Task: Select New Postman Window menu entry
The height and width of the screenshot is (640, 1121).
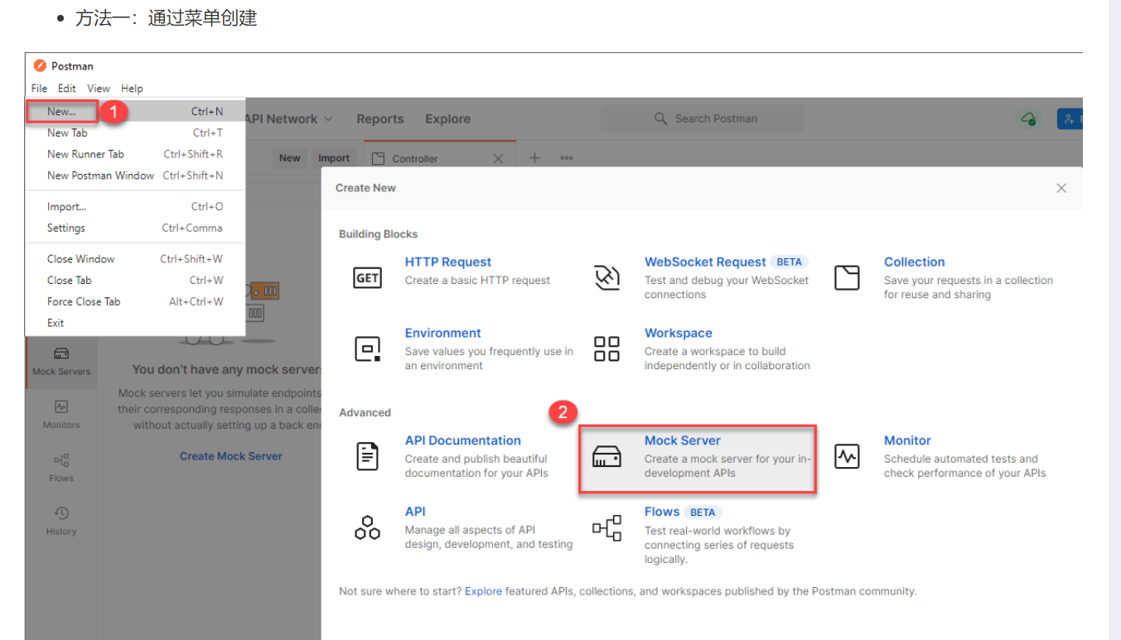Action: pyautogui.click(x=135, y=176)
